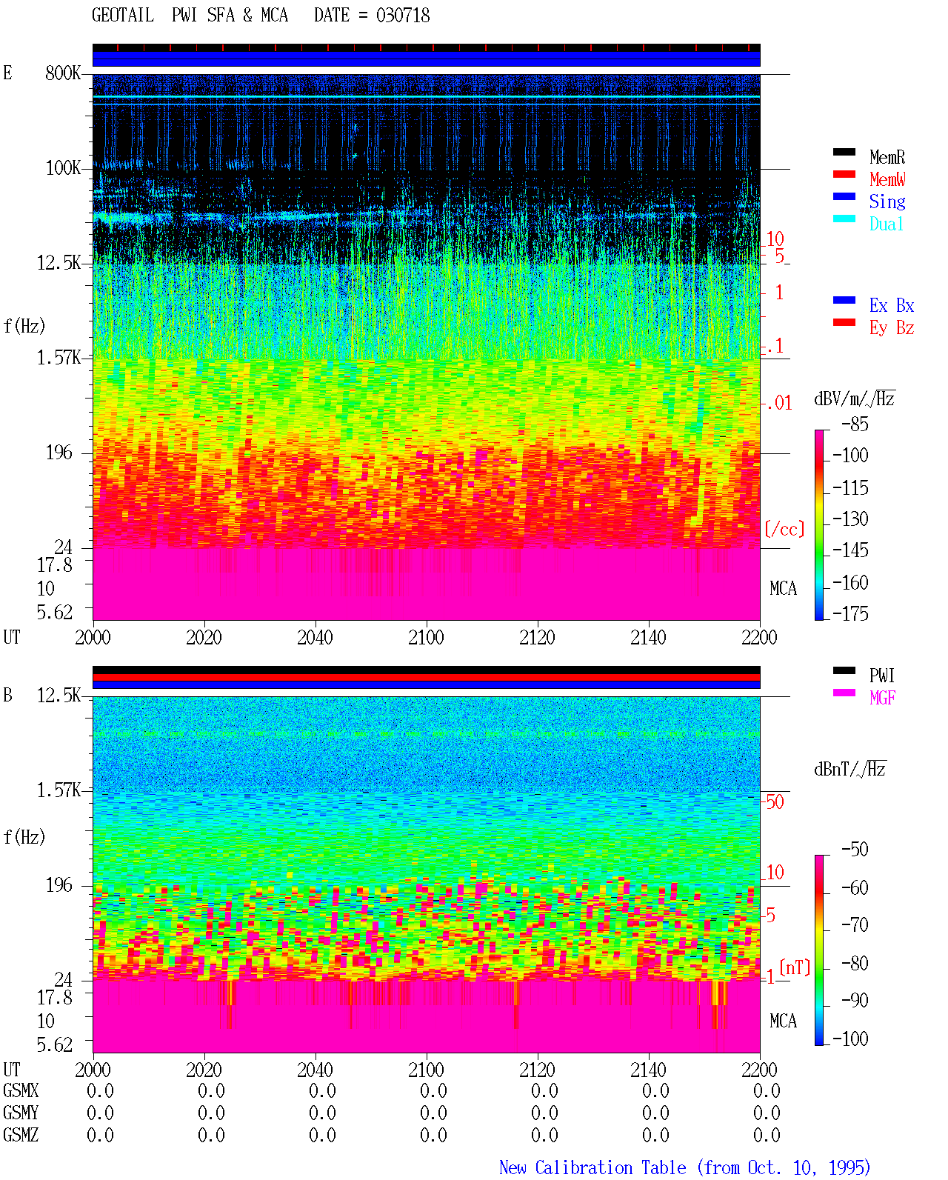Click the 2140 time label under B panel

[x=649, y=1070]
